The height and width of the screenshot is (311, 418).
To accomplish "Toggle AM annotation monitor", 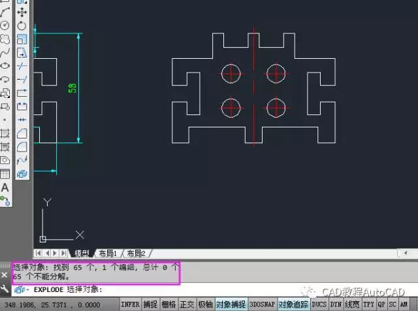I will click(x=404, y=304).
